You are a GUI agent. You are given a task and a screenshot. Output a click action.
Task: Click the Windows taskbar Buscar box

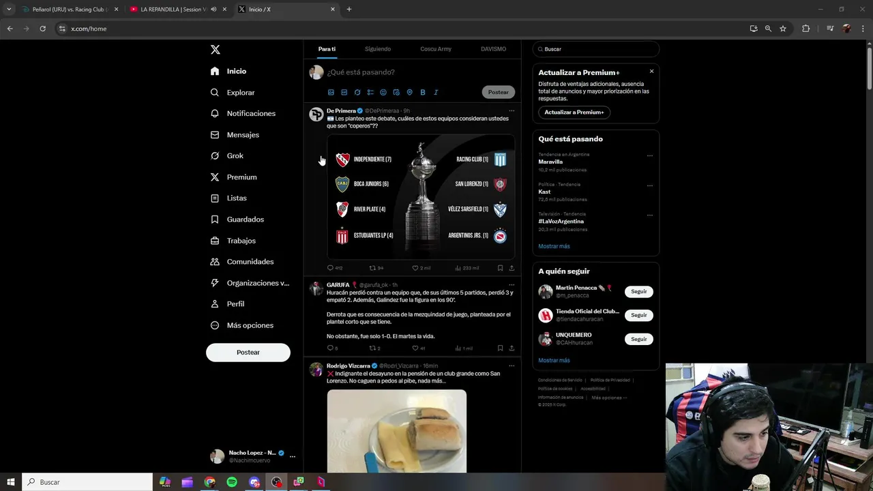point(87,482)
